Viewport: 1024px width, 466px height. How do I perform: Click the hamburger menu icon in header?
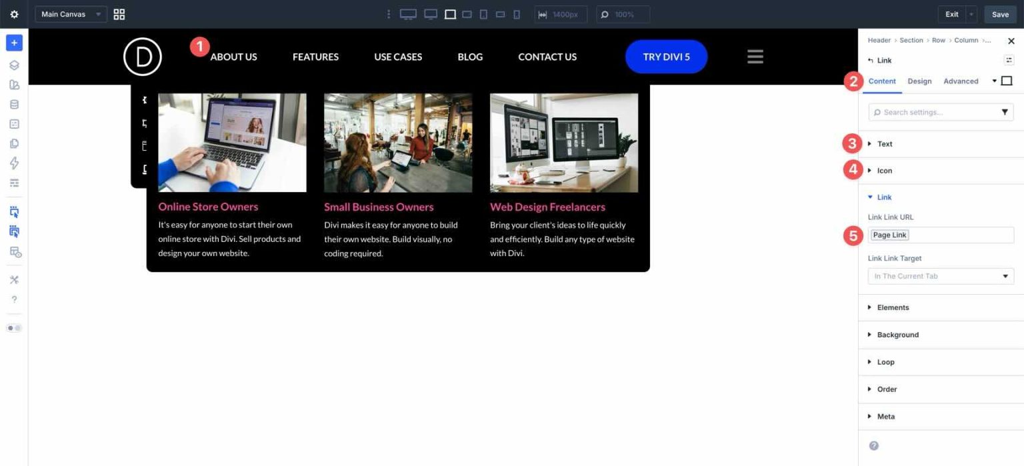point(755,57)
